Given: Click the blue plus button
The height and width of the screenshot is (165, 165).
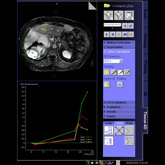Looking at the screenshot, I should [x=125, y=26].
